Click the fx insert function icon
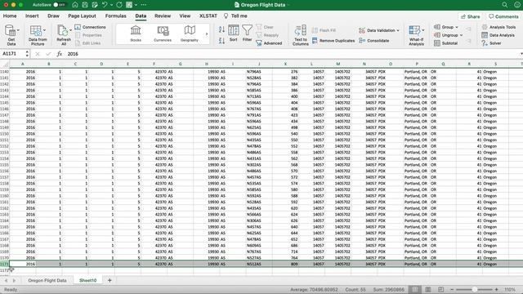 click(x=60, y=54)
